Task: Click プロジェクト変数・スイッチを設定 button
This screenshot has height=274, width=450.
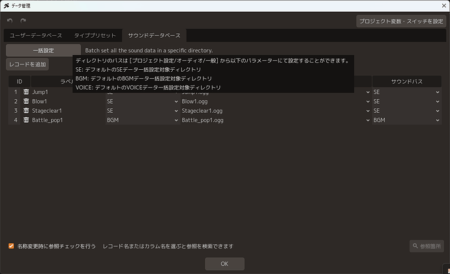Action: coord(401,22)
